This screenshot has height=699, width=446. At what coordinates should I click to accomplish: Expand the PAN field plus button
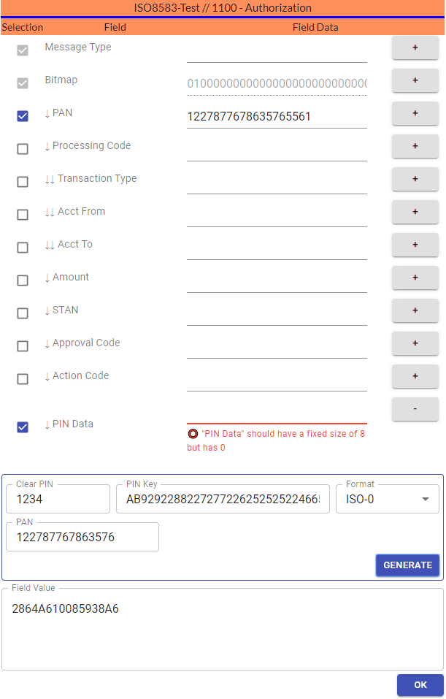pos(415,113)
